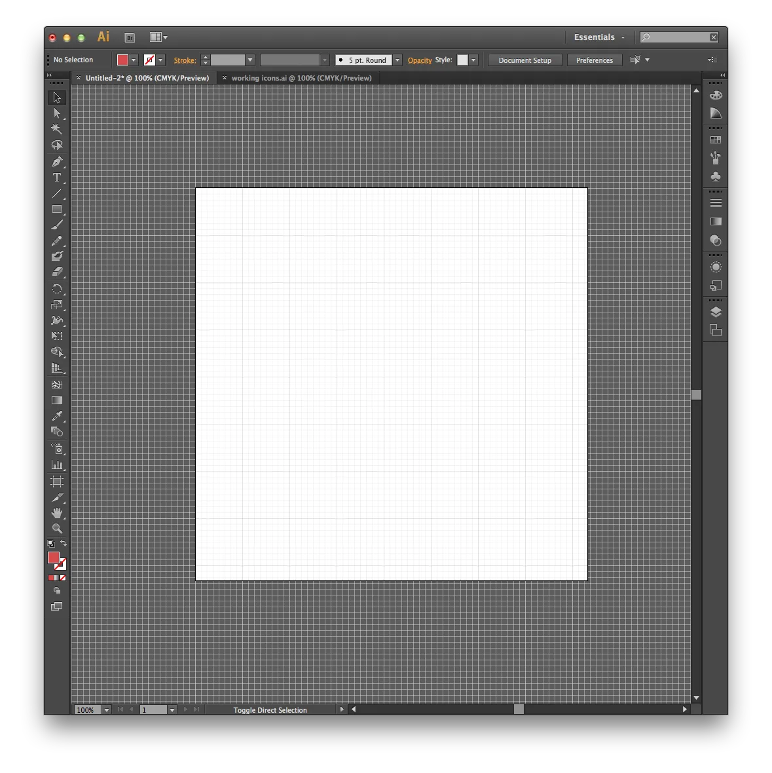The width and height of the screenshot is (772, 773).
Task: Select the Shape Builder tool
Action: click(57, 352)
